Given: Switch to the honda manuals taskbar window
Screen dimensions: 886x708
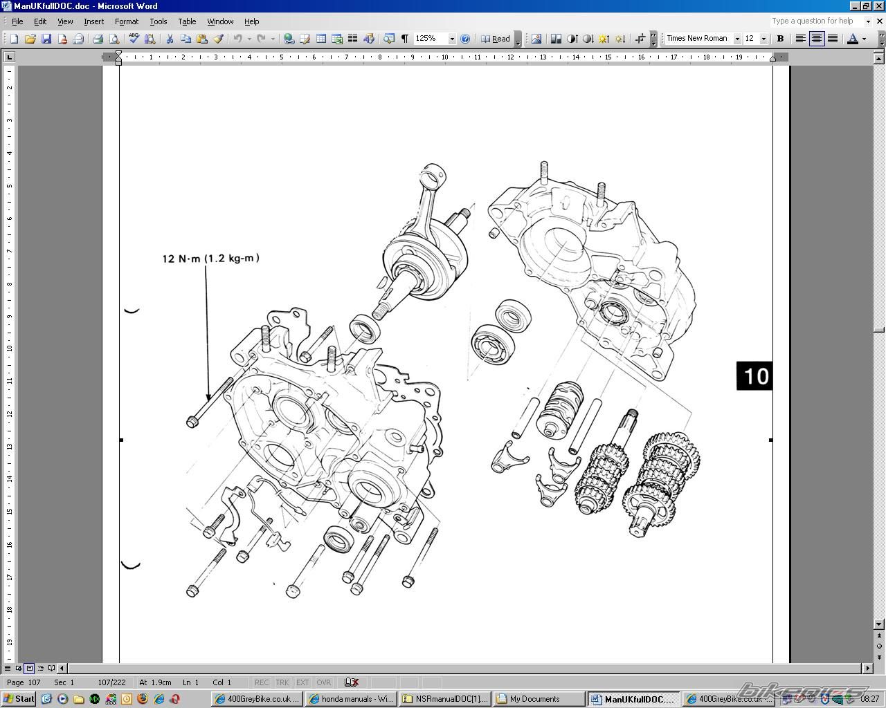Looking at the screenshot, I should [x=351, y=699].
